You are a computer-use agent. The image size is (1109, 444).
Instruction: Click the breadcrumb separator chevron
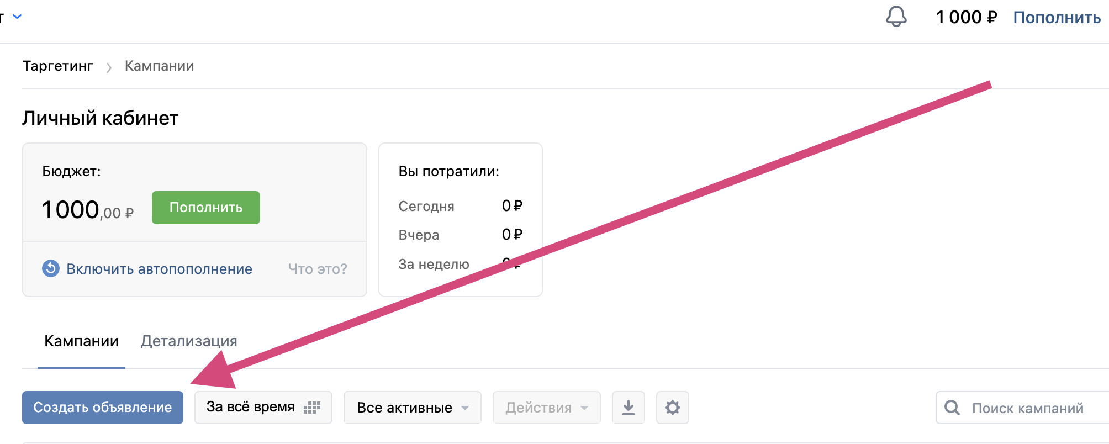(x=109, y=67)
